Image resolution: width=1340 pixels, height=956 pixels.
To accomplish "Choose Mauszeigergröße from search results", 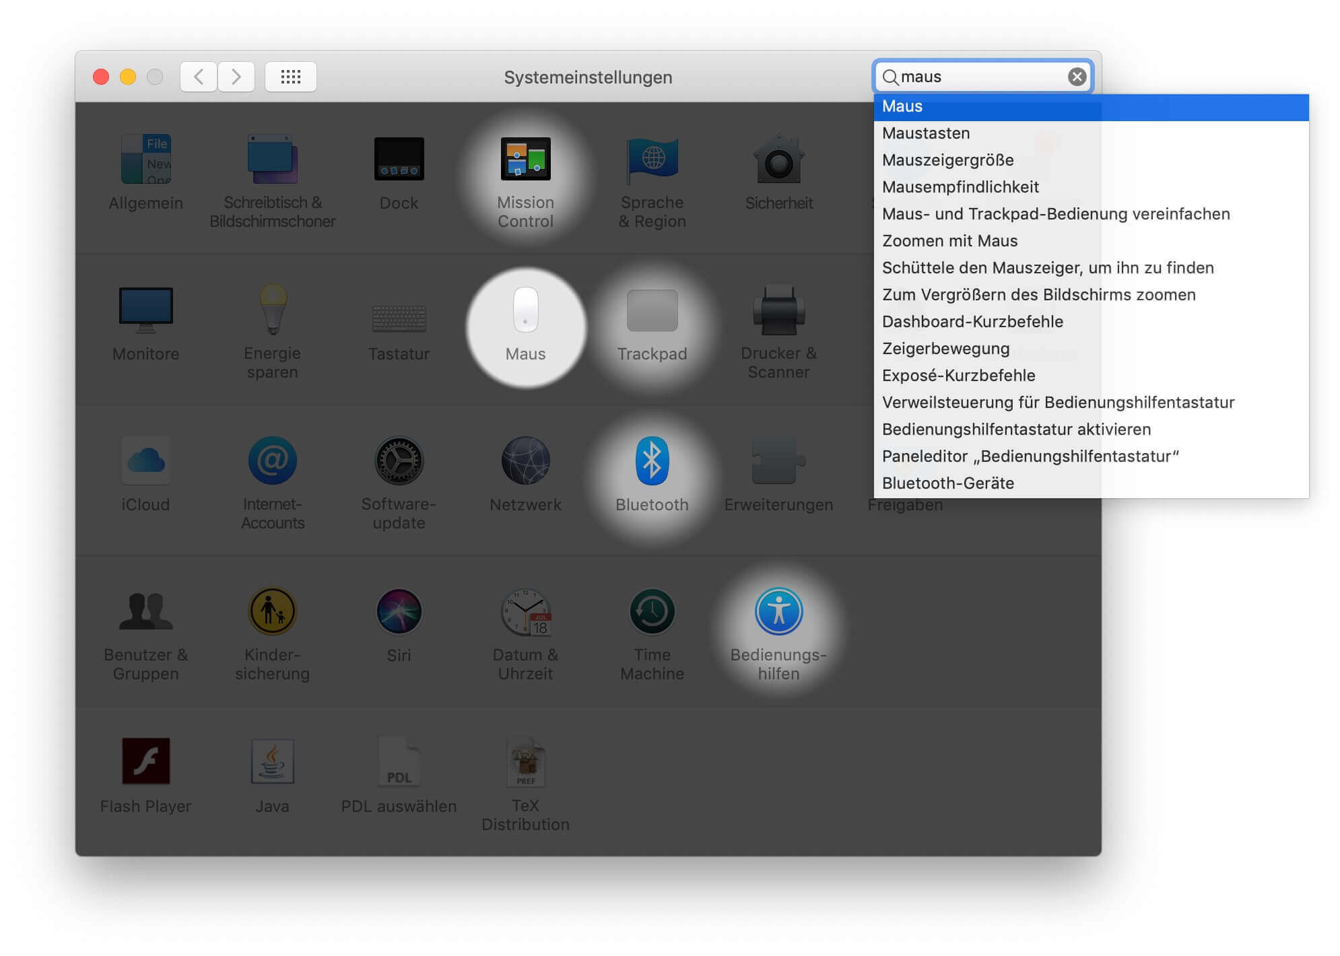I will click(x=947, y=160).
